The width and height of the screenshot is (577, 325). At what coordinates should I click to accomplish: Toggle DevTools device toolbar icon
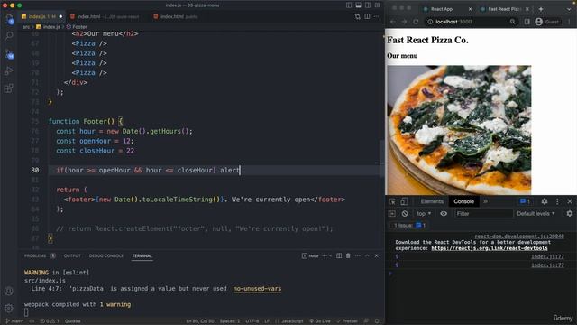(x=404, y=201)
